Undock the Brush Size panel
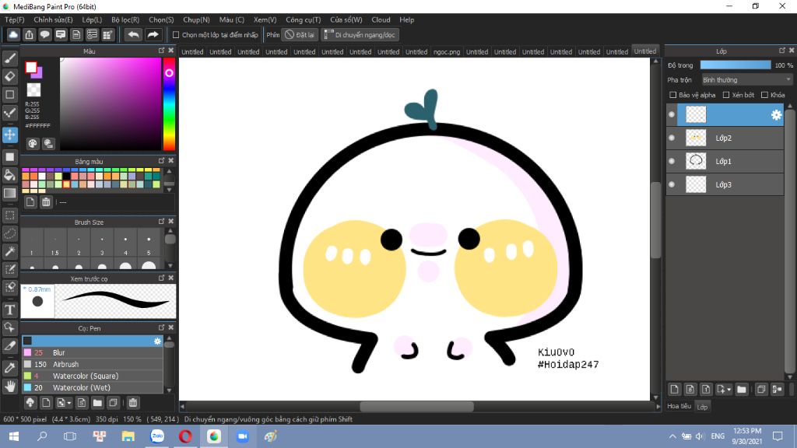797x448 pixels. [x=162, y=222]
